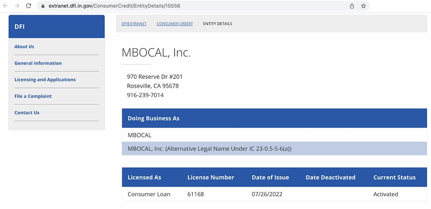The image size is (431, 209).
Task: Open Contact Us in sidebar
Action: 27,112
